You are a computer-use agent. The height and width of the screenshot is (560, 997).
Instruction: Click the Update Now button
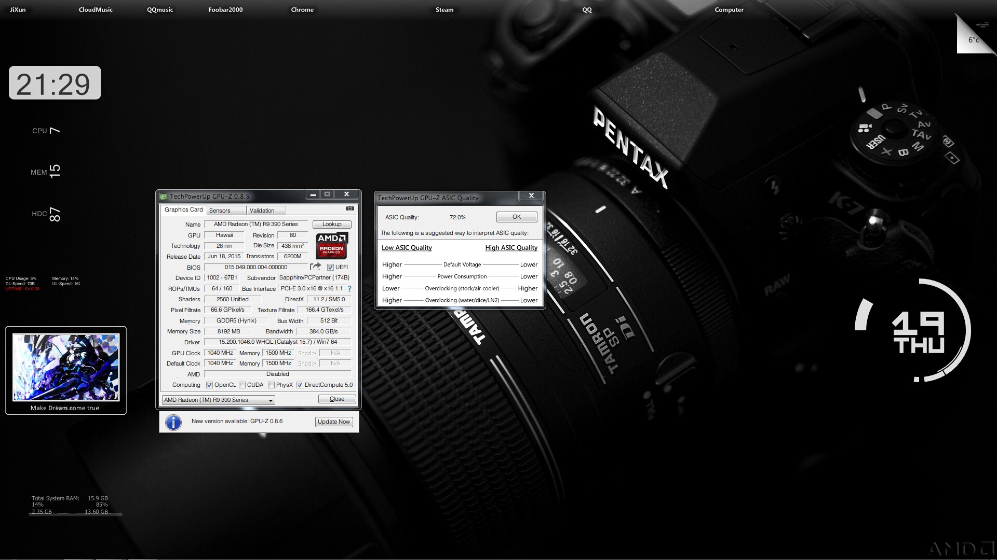pyautogui.click(x=334, y=422)
